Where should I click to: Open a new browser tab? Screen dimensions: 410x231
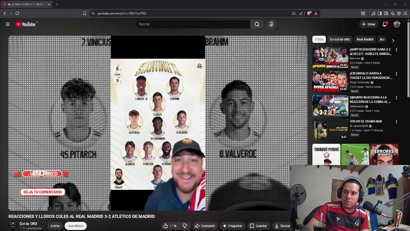tap(57, 4)
